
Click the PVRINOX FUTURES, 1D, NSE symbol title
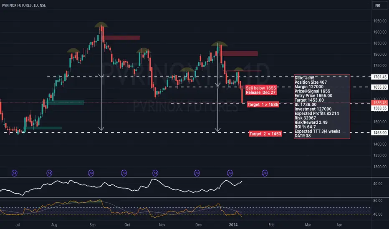tap(24, 5)
